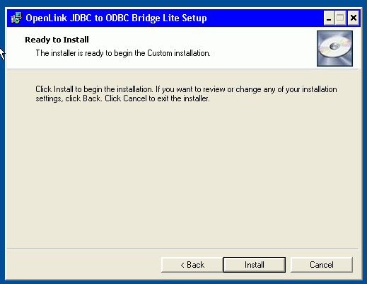Minimize the Setup window
367x284 pixels.
click(329, 18)
